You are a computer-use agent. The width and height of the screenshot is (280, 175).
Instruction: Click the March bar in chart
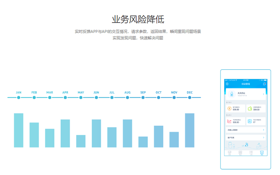point(50,138)
